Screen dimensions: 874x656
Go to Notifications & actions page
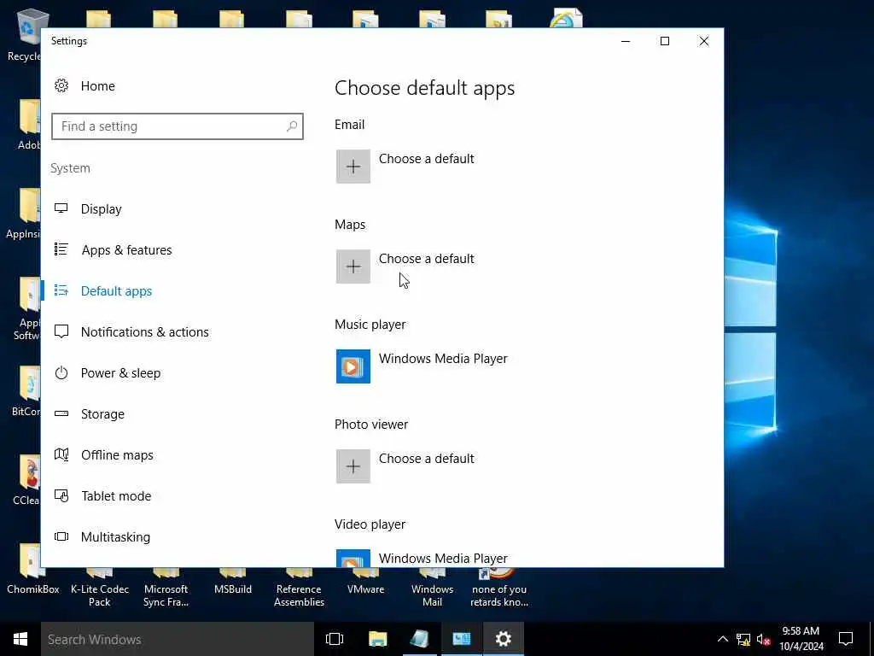coord(144,332)
